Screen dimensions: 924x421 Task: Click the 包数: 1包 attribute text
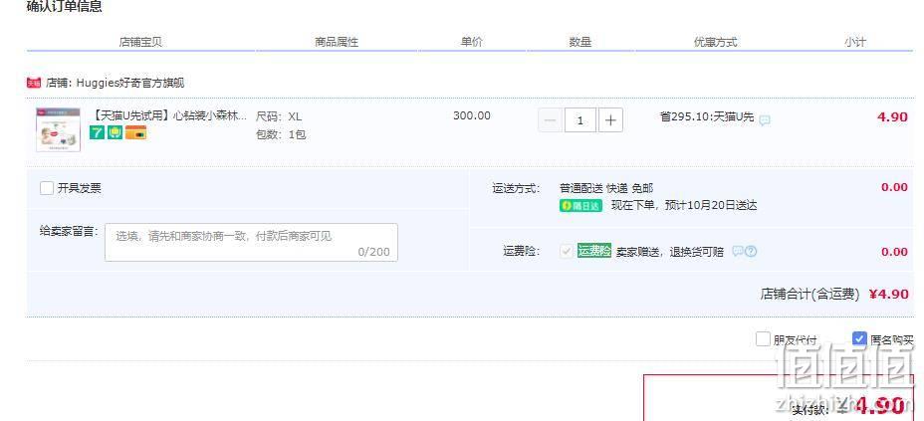click(281, 134)
